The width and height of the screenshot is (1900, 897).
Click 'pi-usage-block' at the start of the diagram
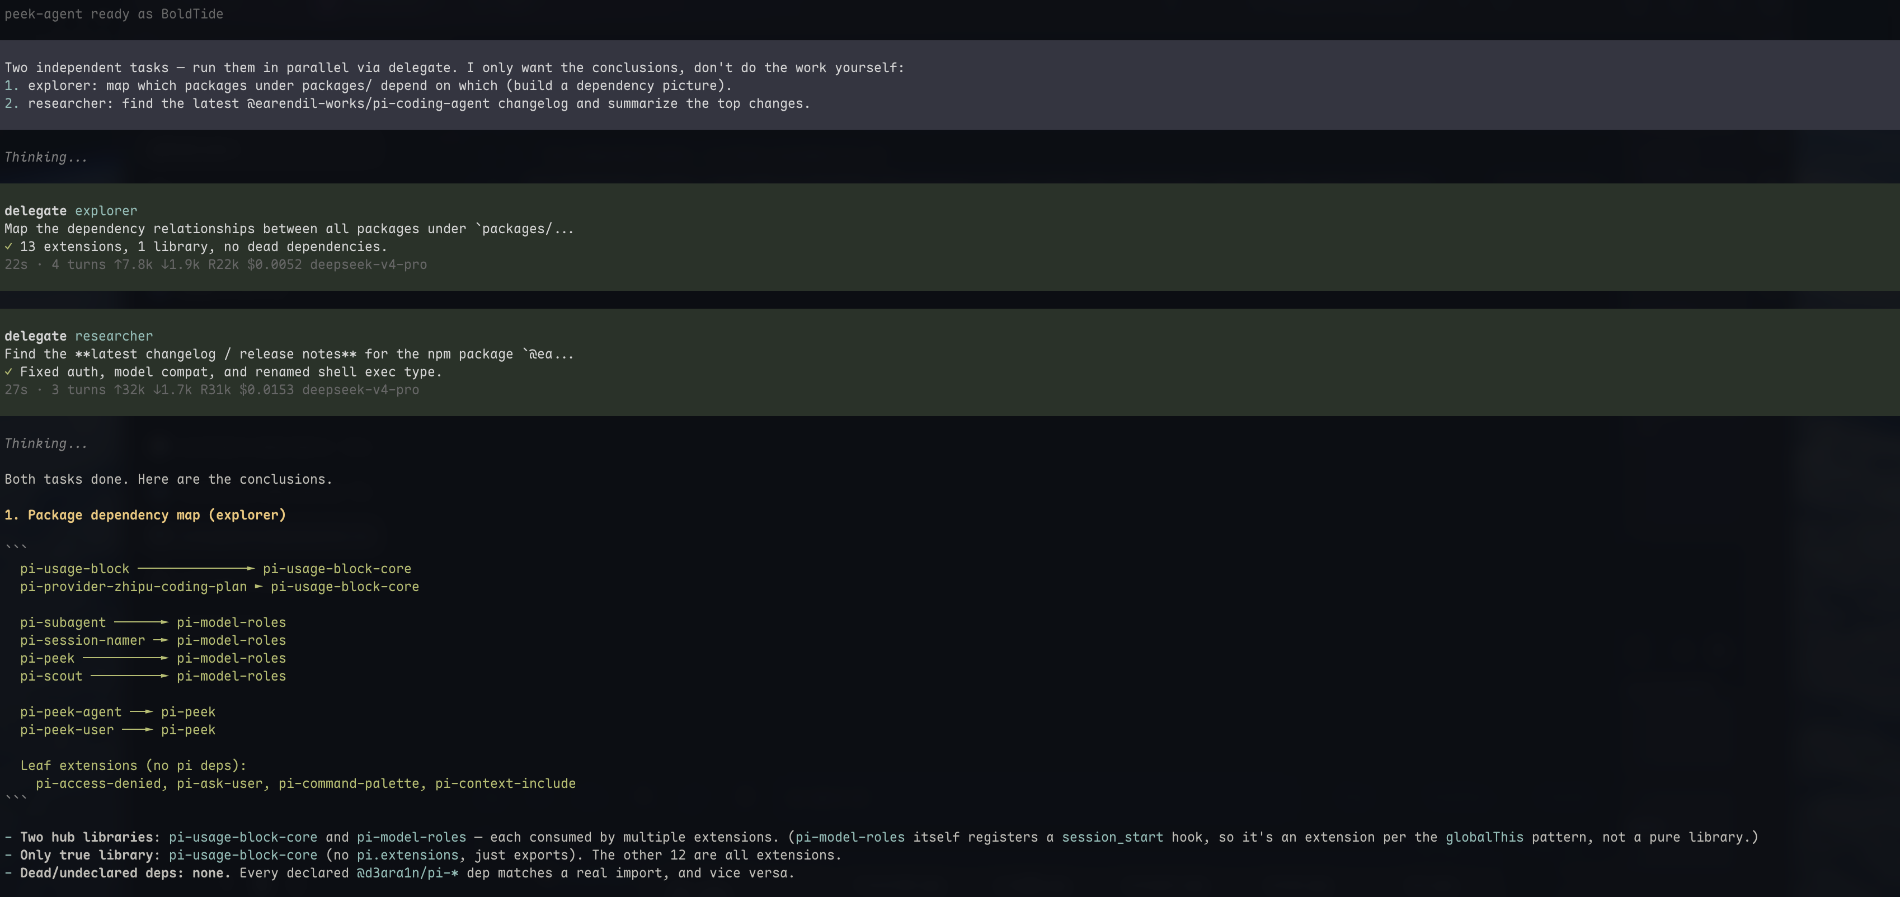coord(74,569)
